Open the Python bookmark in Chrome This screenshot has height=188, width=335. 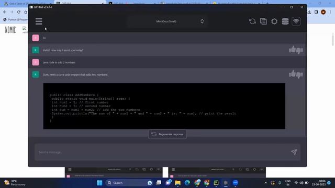pos(15,20)
